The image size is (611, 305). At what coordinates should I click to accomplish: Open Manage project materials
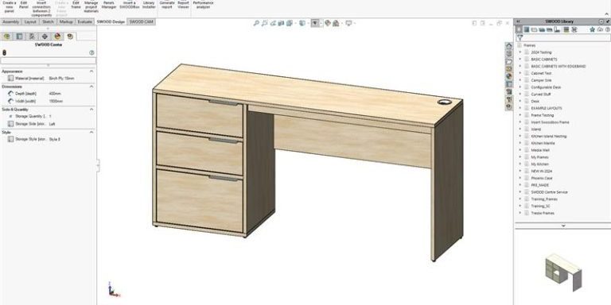pyautogui.click(x=91, y=6)
